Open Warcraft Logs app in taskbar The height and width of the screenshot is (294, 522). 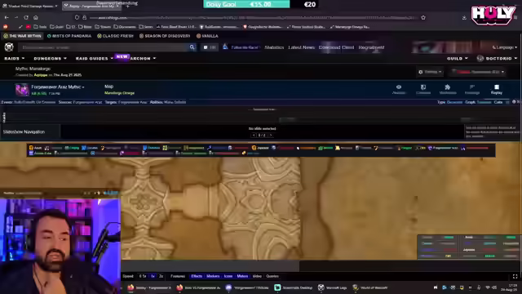(332, 287)
